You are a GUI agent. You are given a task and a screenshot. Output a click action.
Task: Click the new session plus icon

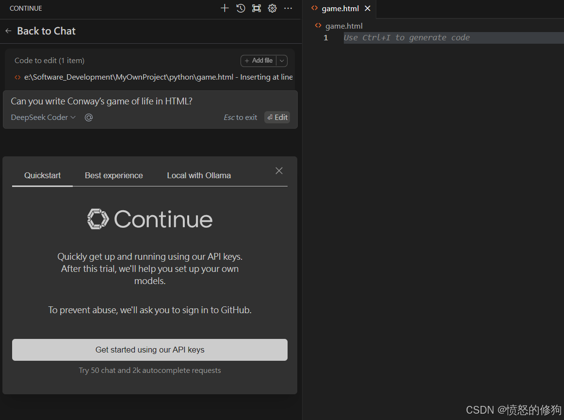[x=225, y=8]
